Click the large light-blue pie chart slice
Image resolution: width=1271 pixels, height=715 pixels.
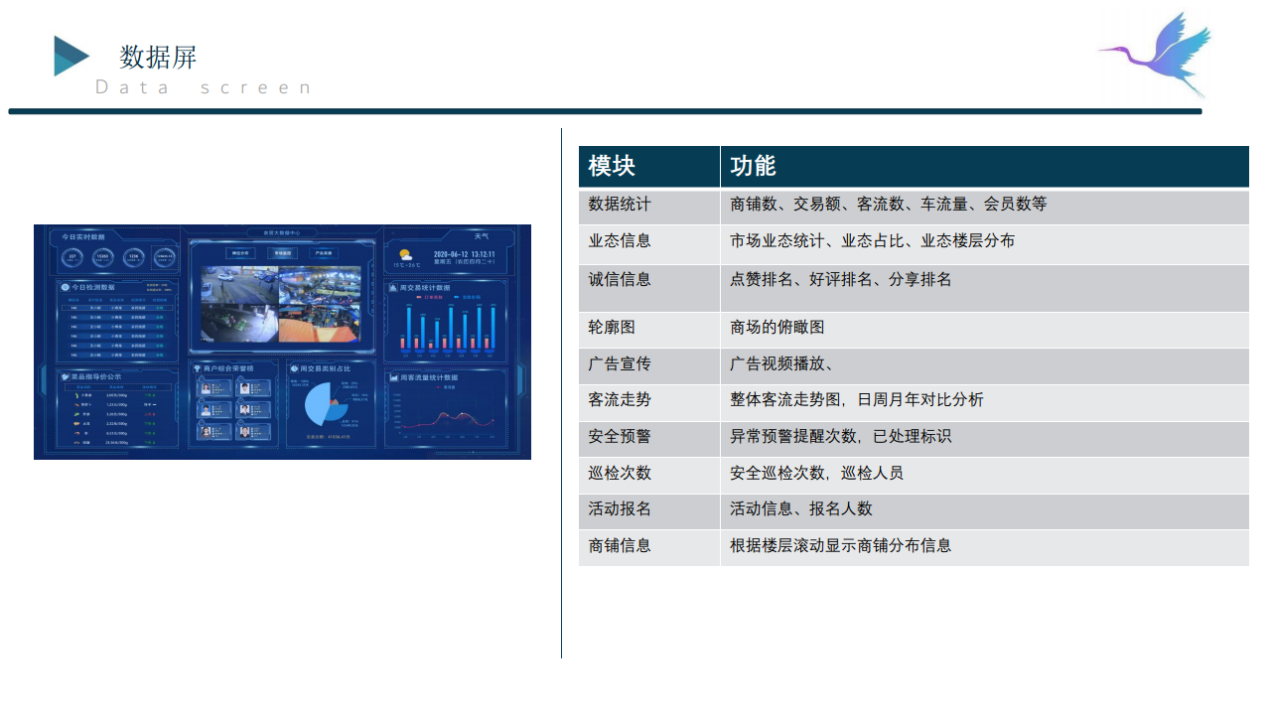(x=317, y=403)
